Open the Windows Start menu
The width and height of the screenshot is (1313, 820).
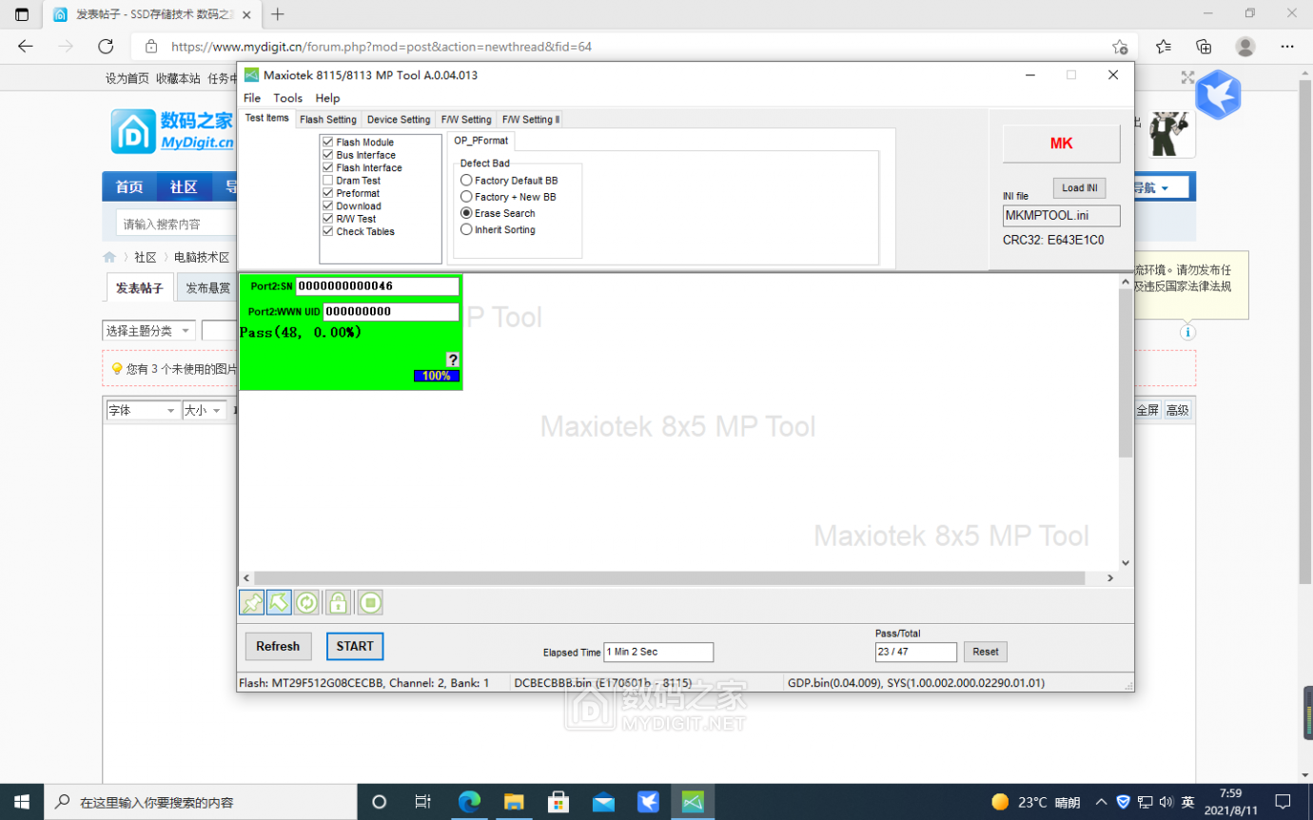point(22,802)
